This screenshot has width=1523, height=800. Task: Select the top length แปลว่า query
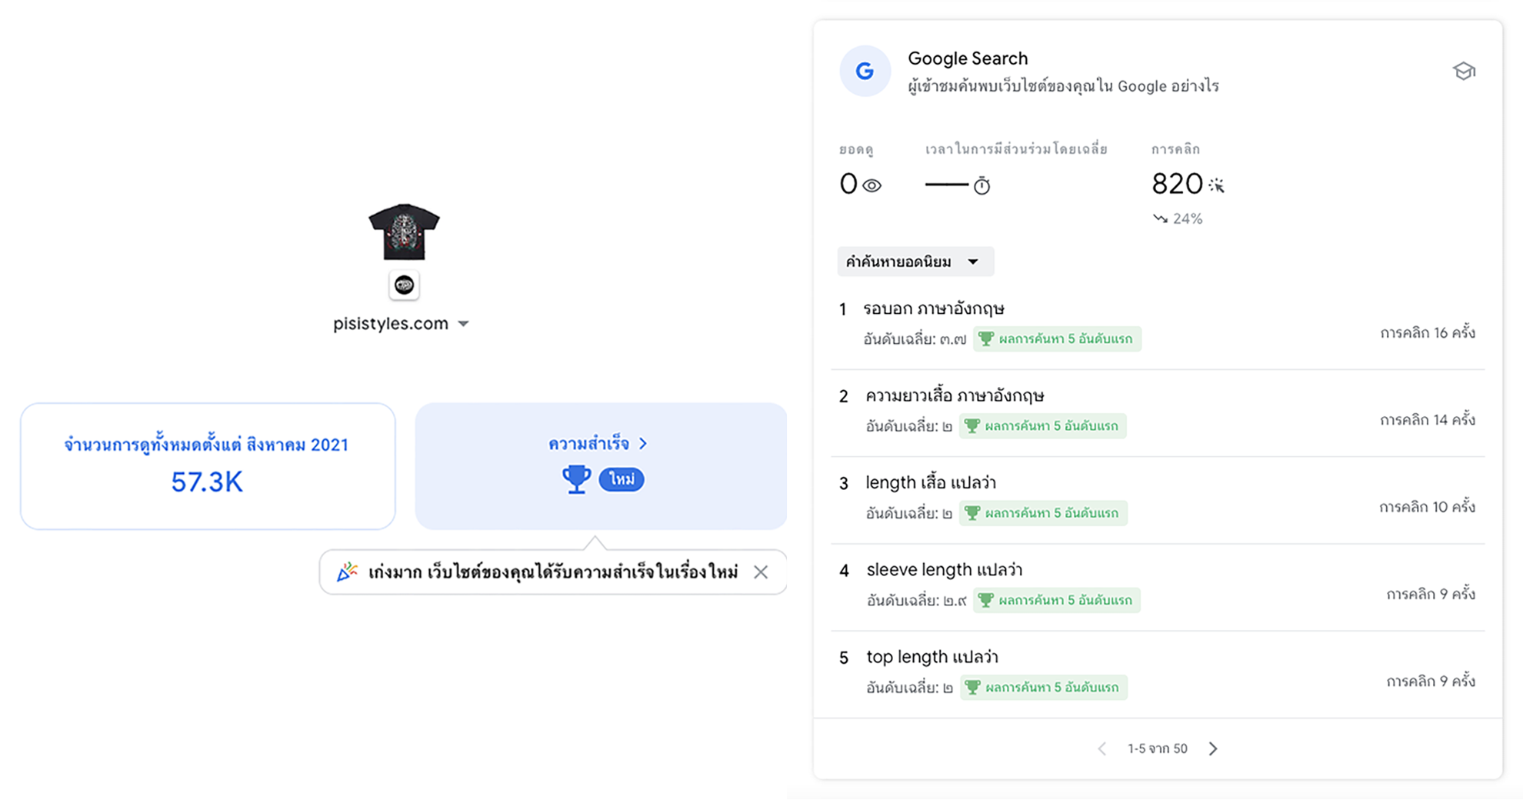point(932,657)
